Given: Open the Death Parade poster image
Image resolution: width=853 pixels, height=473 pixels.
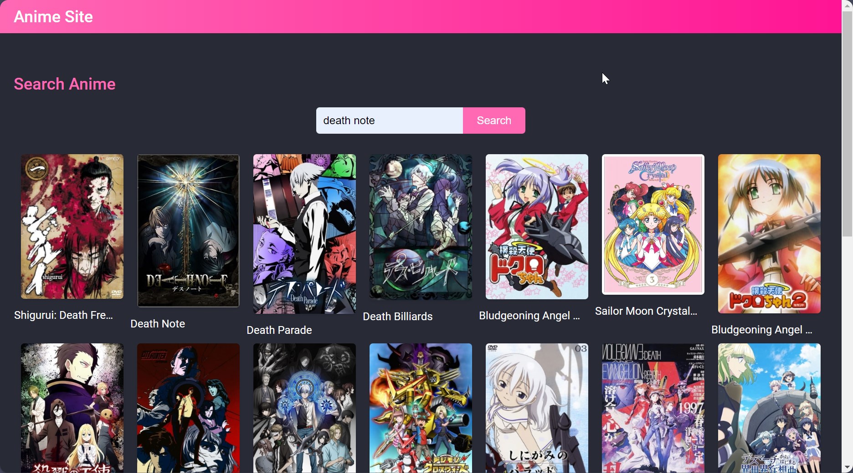Looking at the screenshot, I should pos(304,234).
